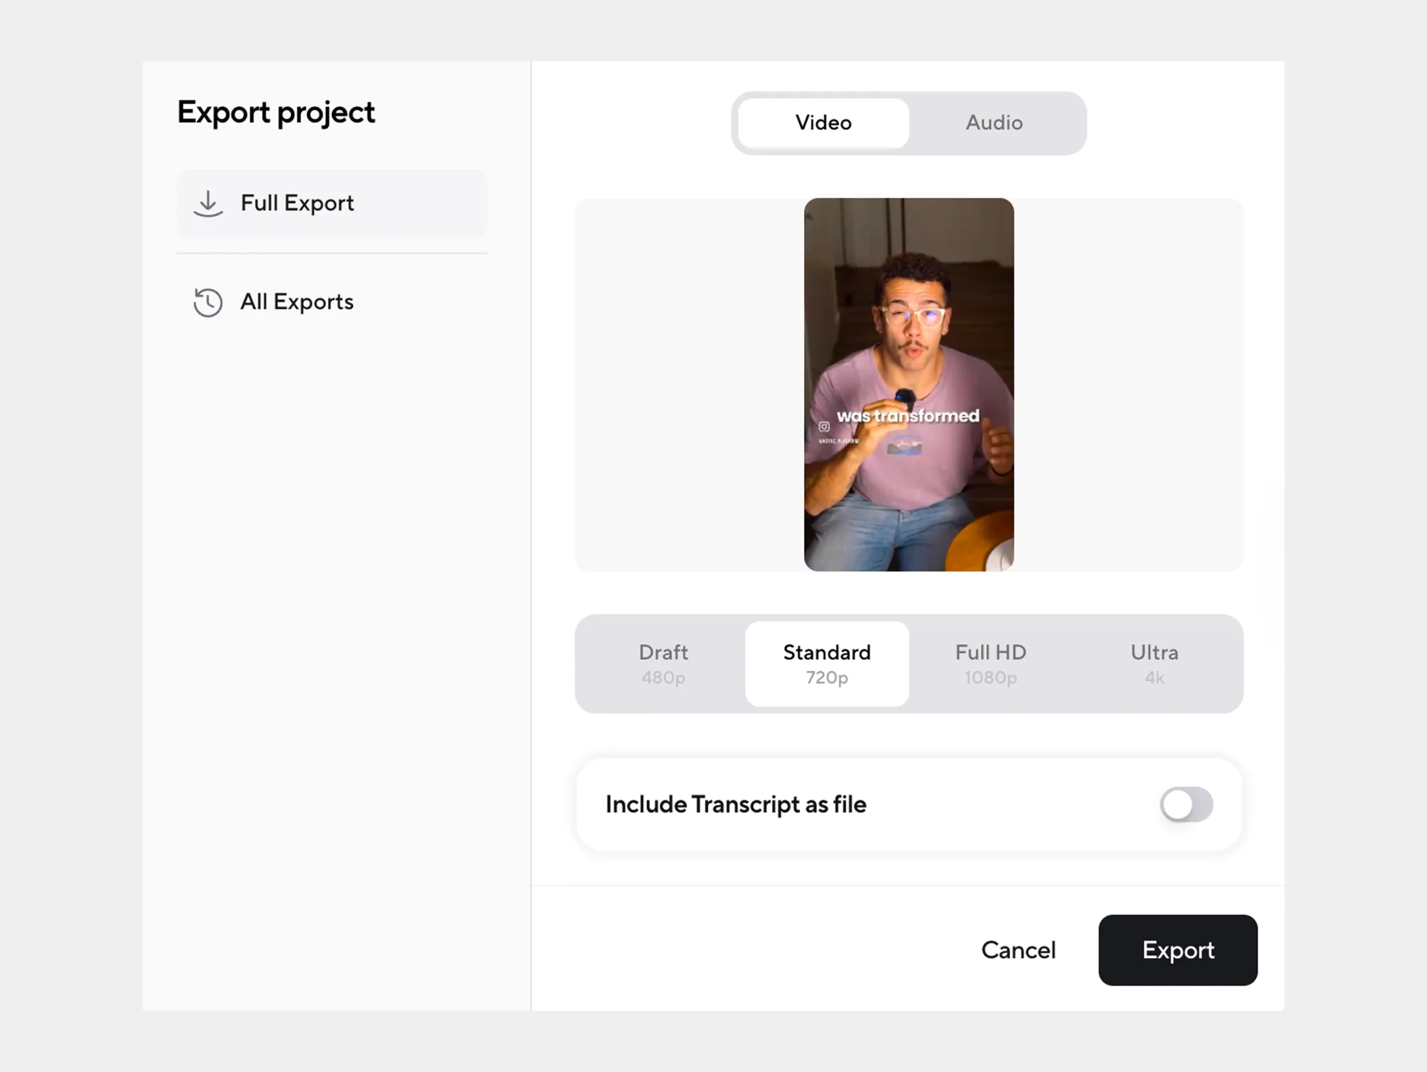The image size is (1427, 1072).
Task: Select the Full Export sidebar item
Action: coord(331,204)
